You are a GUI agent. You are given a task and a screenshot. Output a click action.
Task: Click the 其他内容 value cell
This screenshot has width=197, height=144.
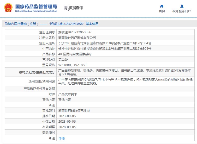[x=64, y=99]
